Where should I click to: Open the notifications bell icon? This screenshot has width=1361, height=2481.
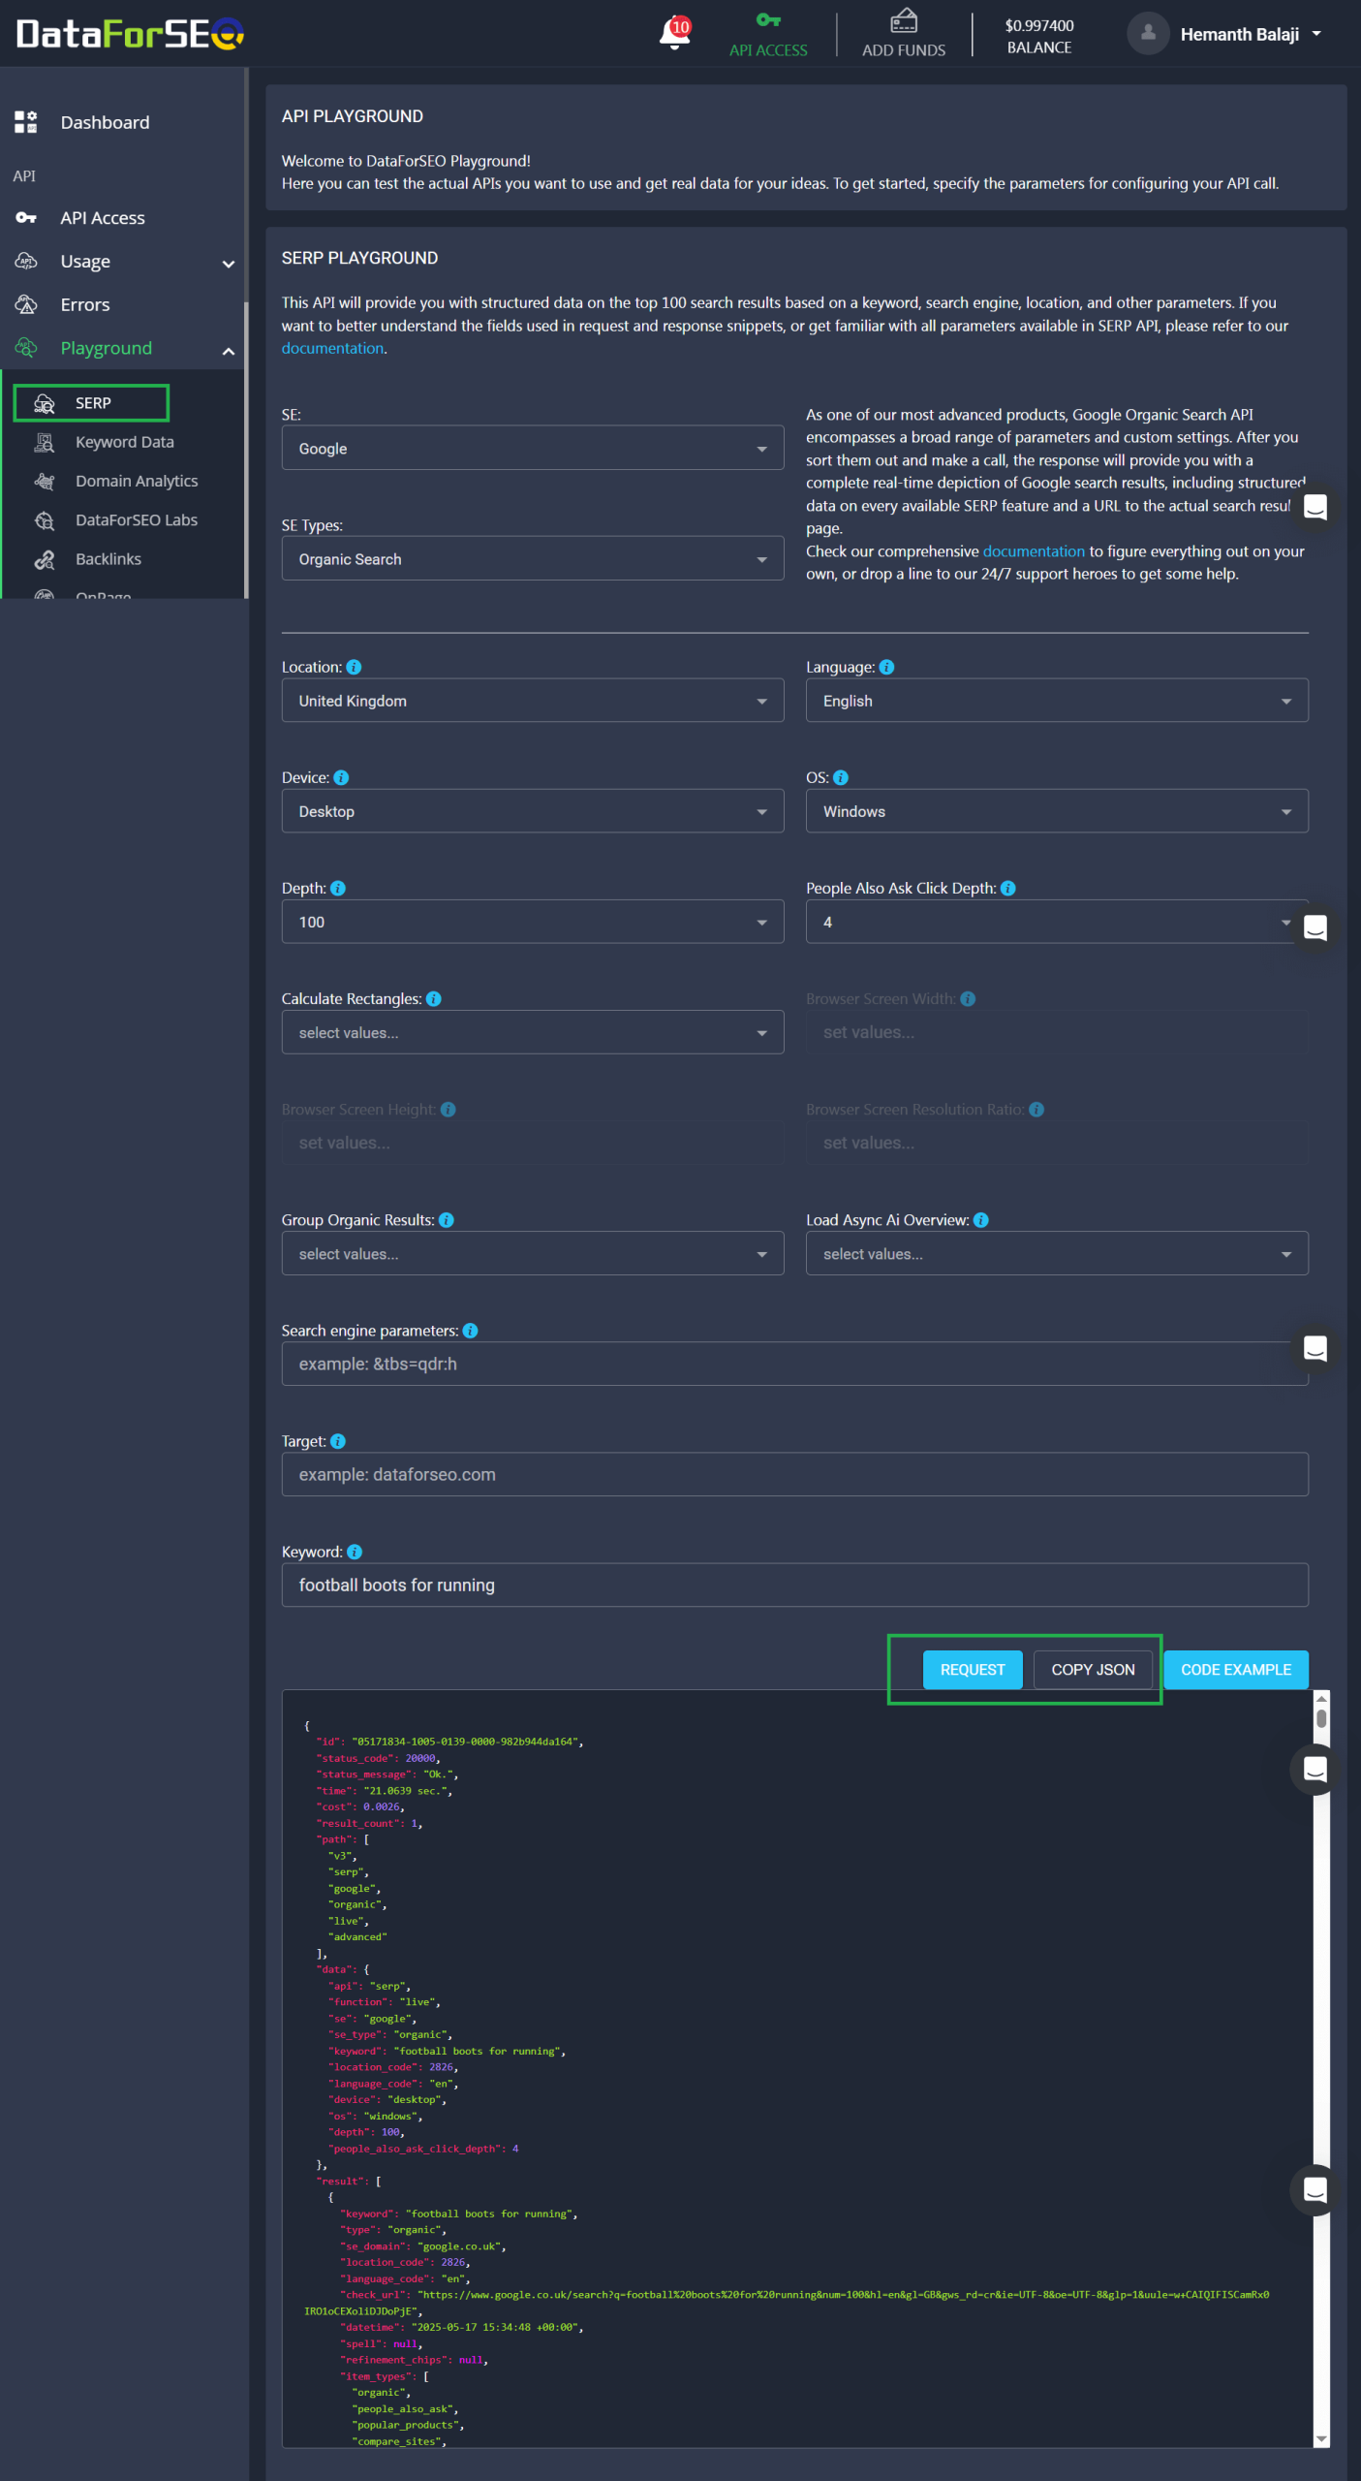(x=674, y=33)
